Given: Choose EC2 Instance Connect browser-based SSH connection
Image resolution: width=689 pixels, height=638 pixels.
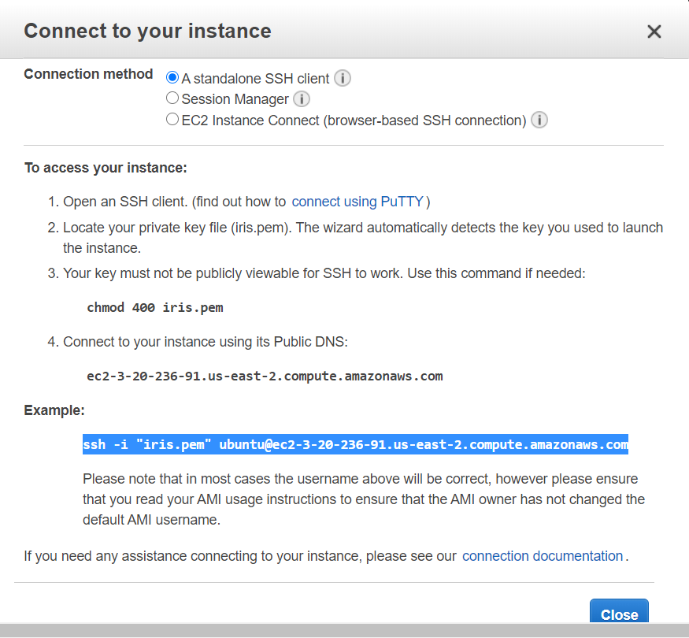Looking at the screenshot, I should (172, 118).
